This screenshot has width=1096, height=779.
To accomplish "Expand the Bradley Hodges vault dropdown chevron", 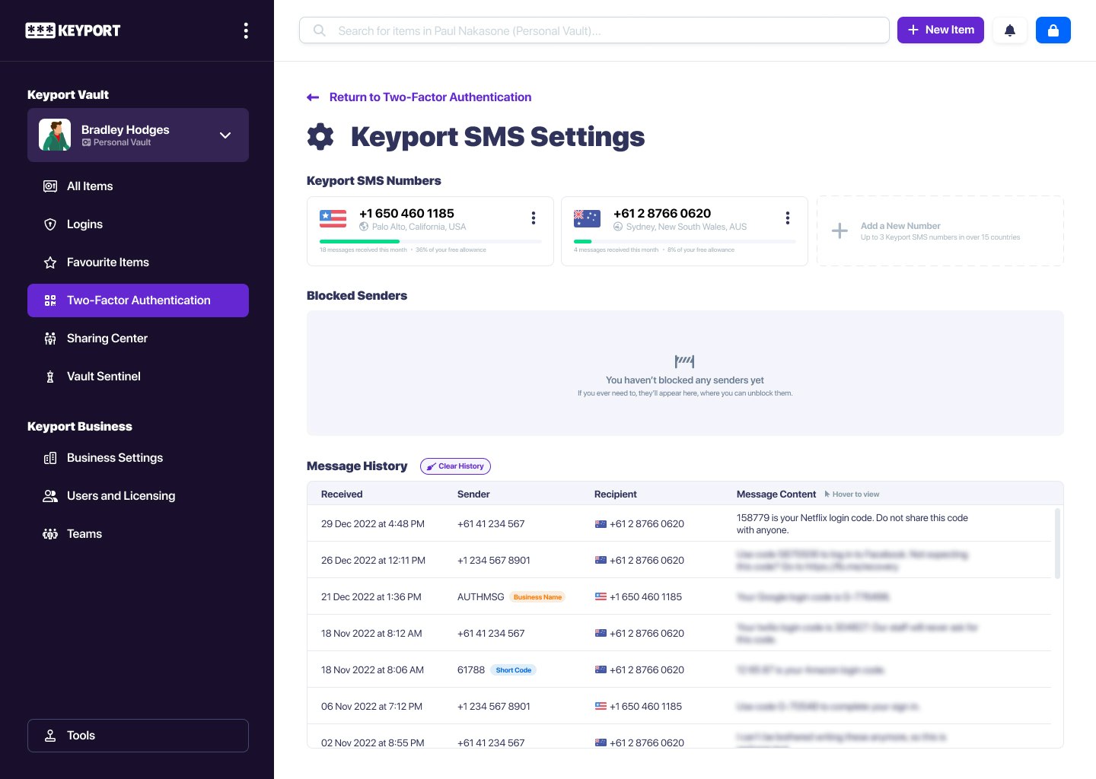I will tap(225, 135).
